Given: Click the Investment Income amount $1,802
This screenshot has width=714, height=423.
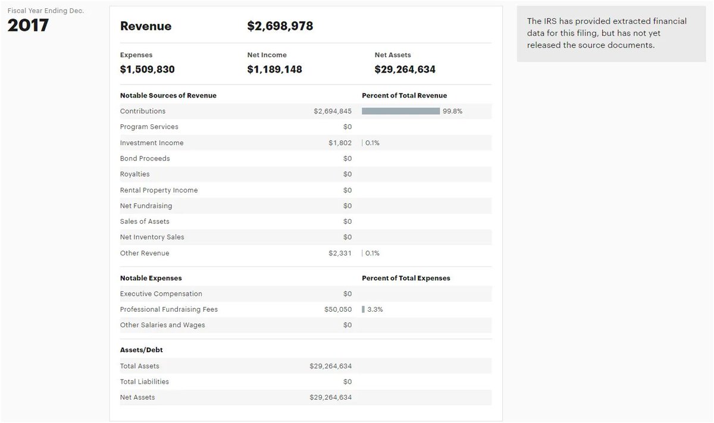Looking at the screenshot, I should 340,143.
